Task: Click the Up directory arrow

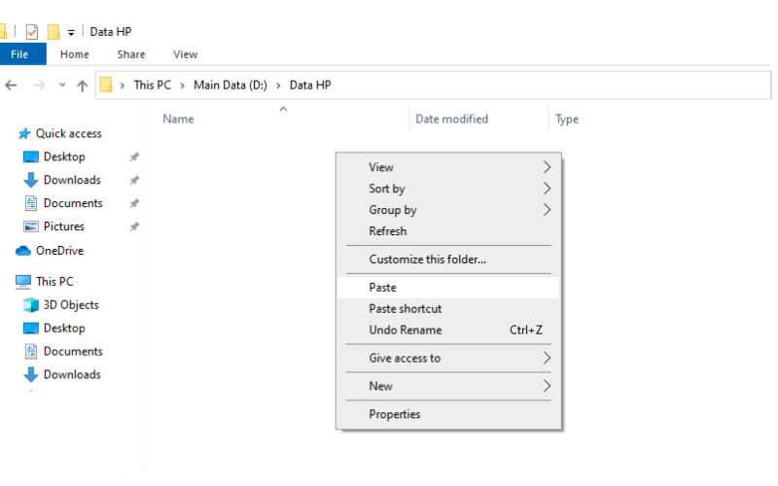Action: (83, 86)
